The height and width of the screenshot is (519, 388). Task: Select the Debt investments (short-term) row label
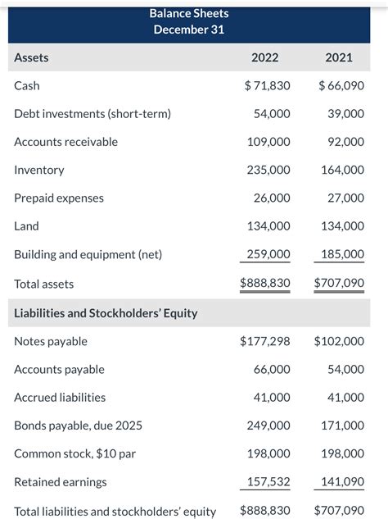[x=92, y=114]
